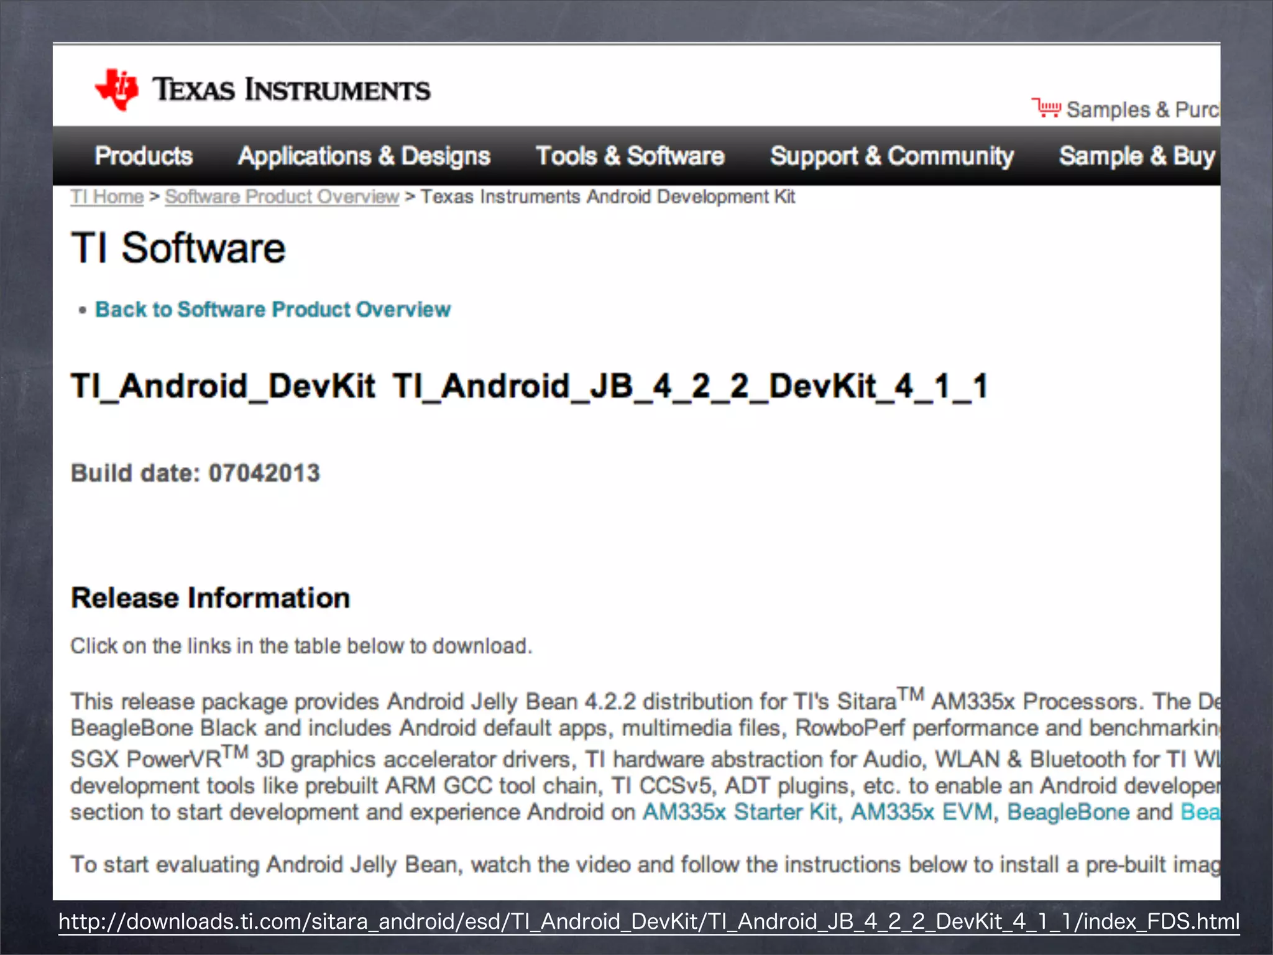The image size is (1273, 955).
Task: Open Applications & Designs menu
Action: [364, 156]
